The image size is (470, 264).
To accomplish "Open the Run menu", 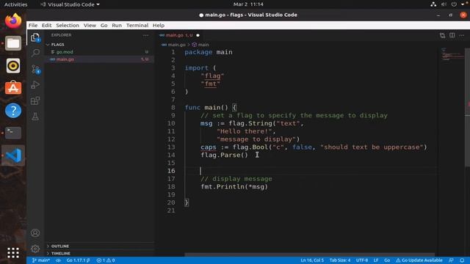I will [x=117, y=25].
